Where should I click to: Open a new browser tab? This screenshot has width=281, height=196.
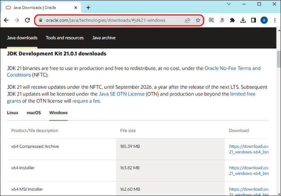[88, 7]
